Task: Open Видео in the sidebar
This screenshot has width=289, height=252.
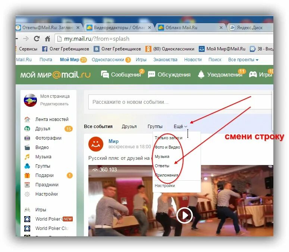Action: point(37,147)
